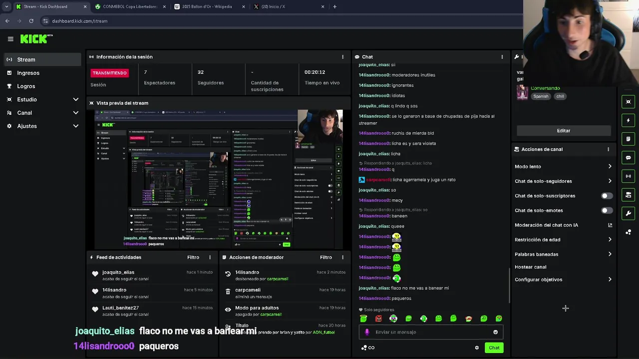Open Modo lento settings
This screenshot has width=639, height=359.
coord(564,167)
